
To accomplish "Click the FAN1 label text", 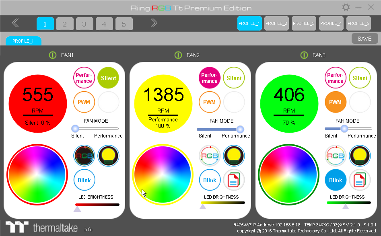I will (67, 55).
